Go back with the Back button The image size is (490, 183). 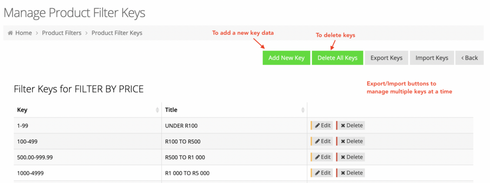[x=470, y=58]
